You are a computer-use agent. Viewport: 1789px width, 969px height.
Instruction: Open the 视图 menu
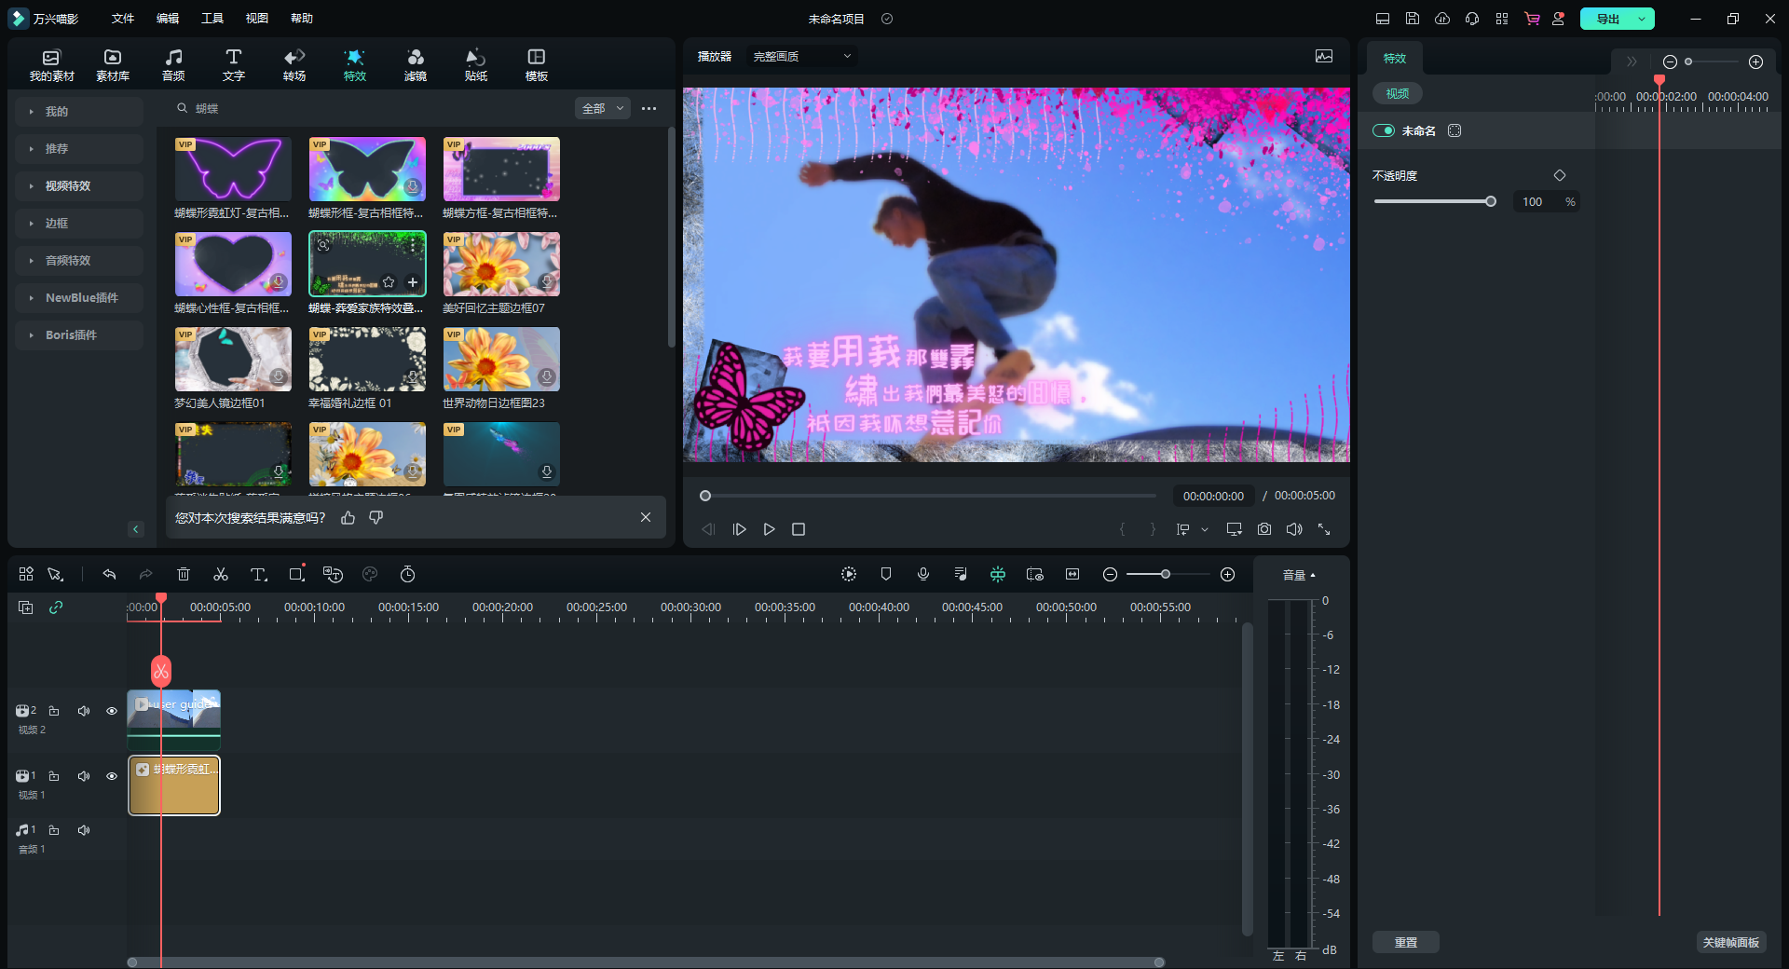click(x=257, y=19)
